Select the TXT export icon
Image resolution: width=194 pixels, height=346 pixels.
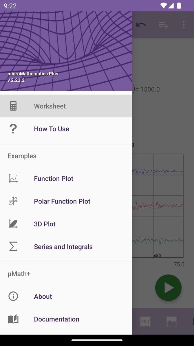click(145, 321)
